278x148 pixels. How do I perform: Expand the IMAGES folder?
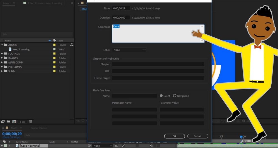pos(2,58)
